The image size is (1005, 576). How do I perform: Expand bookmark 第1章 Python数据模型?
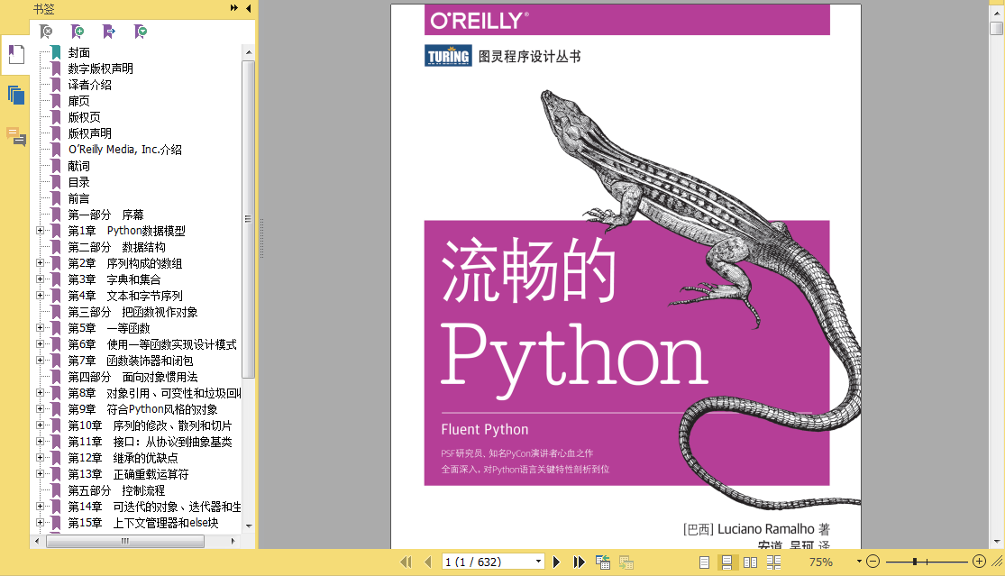pyautogui.click(x=40, y=231)
